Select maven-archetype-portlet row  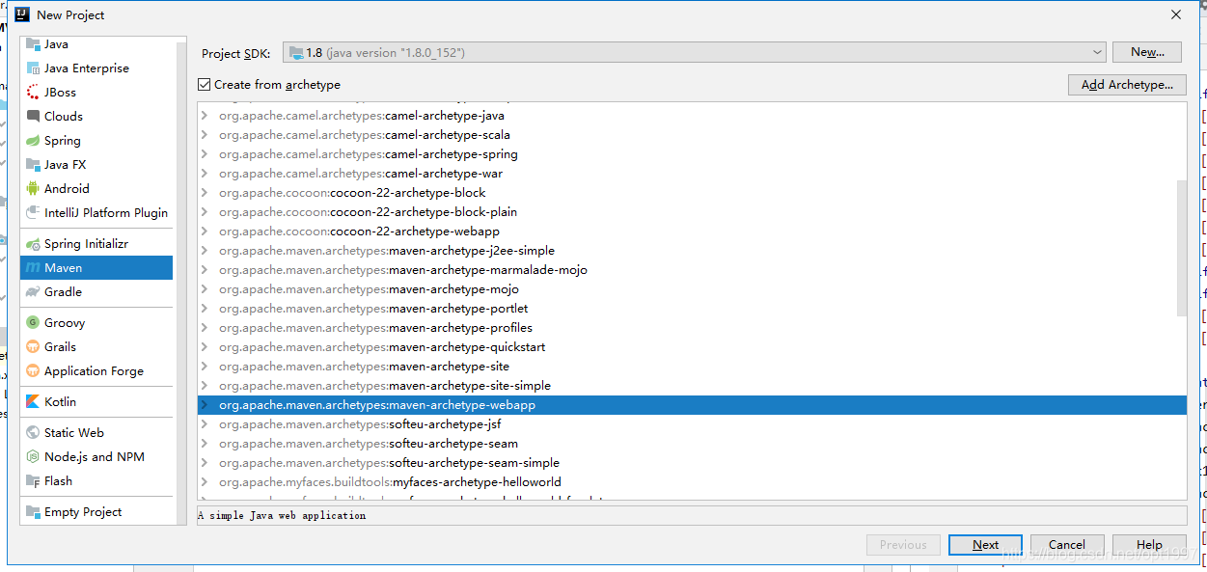point(692,309)
